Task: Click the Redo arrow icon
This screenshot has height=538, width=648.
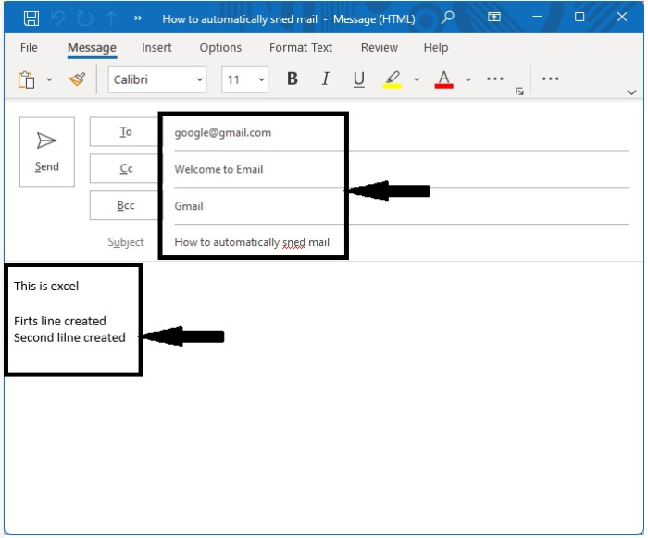Action: click(85, 18)
